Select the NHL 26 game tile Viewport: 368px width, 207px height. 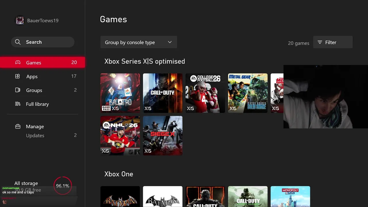click(120, 136)
